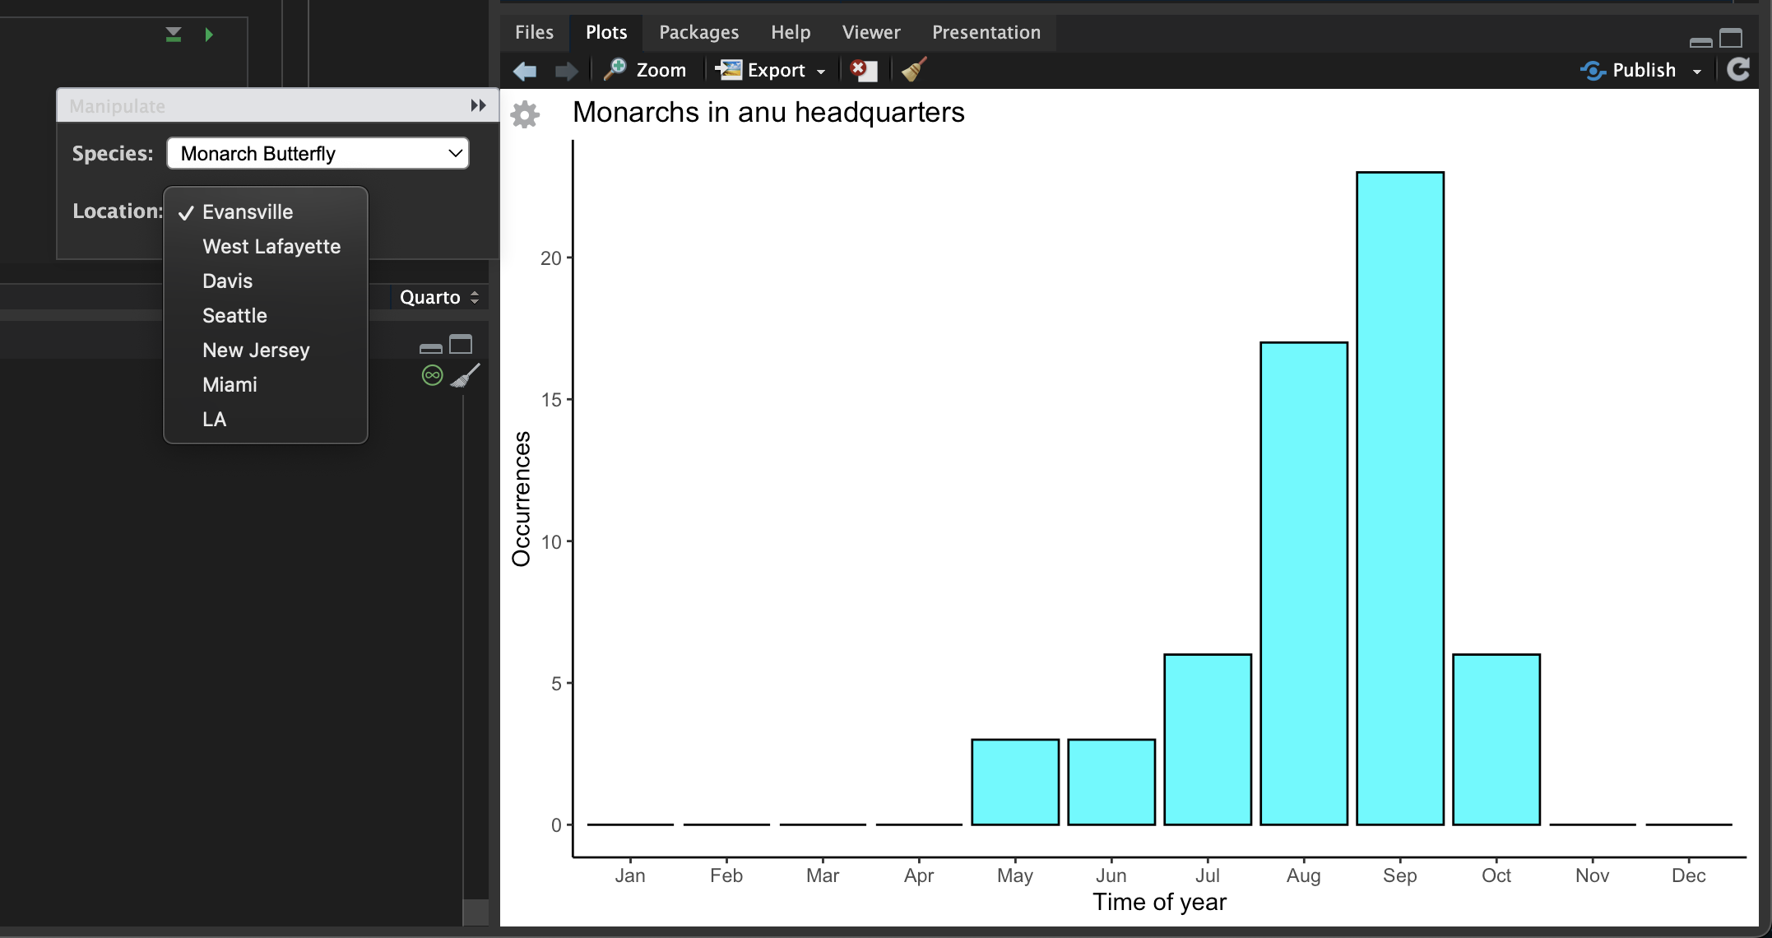Open the Quarto selector
1772x938 pixels.
[x=439, y=297]
